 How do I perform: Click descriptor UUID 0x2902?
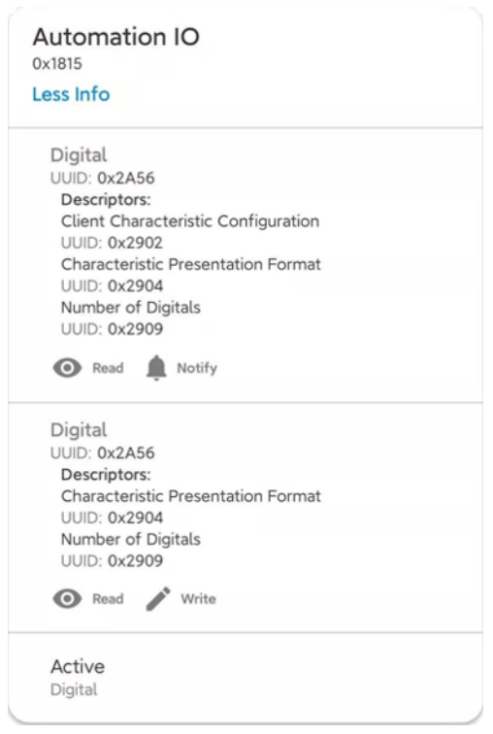[x=135, y=243]
